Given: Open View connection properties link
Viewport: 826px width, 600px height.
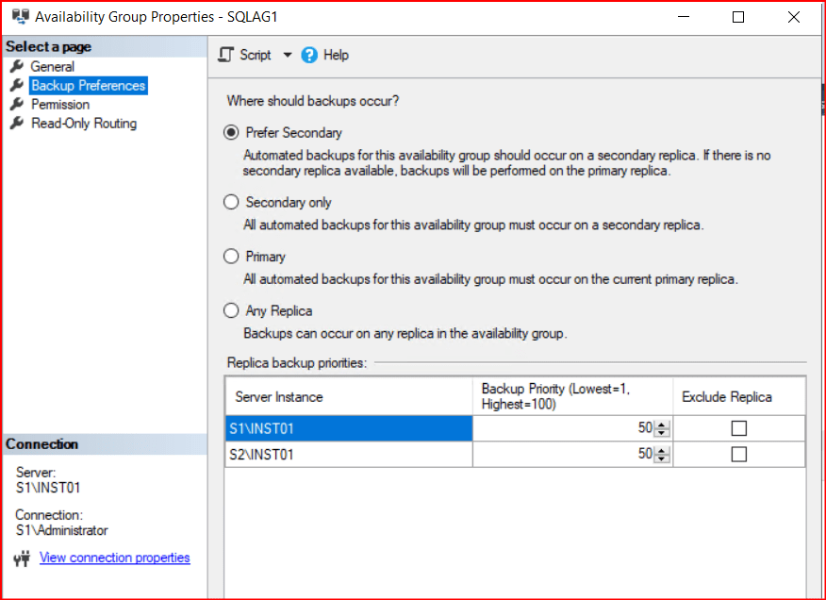Looking at the screenshot, I should 114,558.
